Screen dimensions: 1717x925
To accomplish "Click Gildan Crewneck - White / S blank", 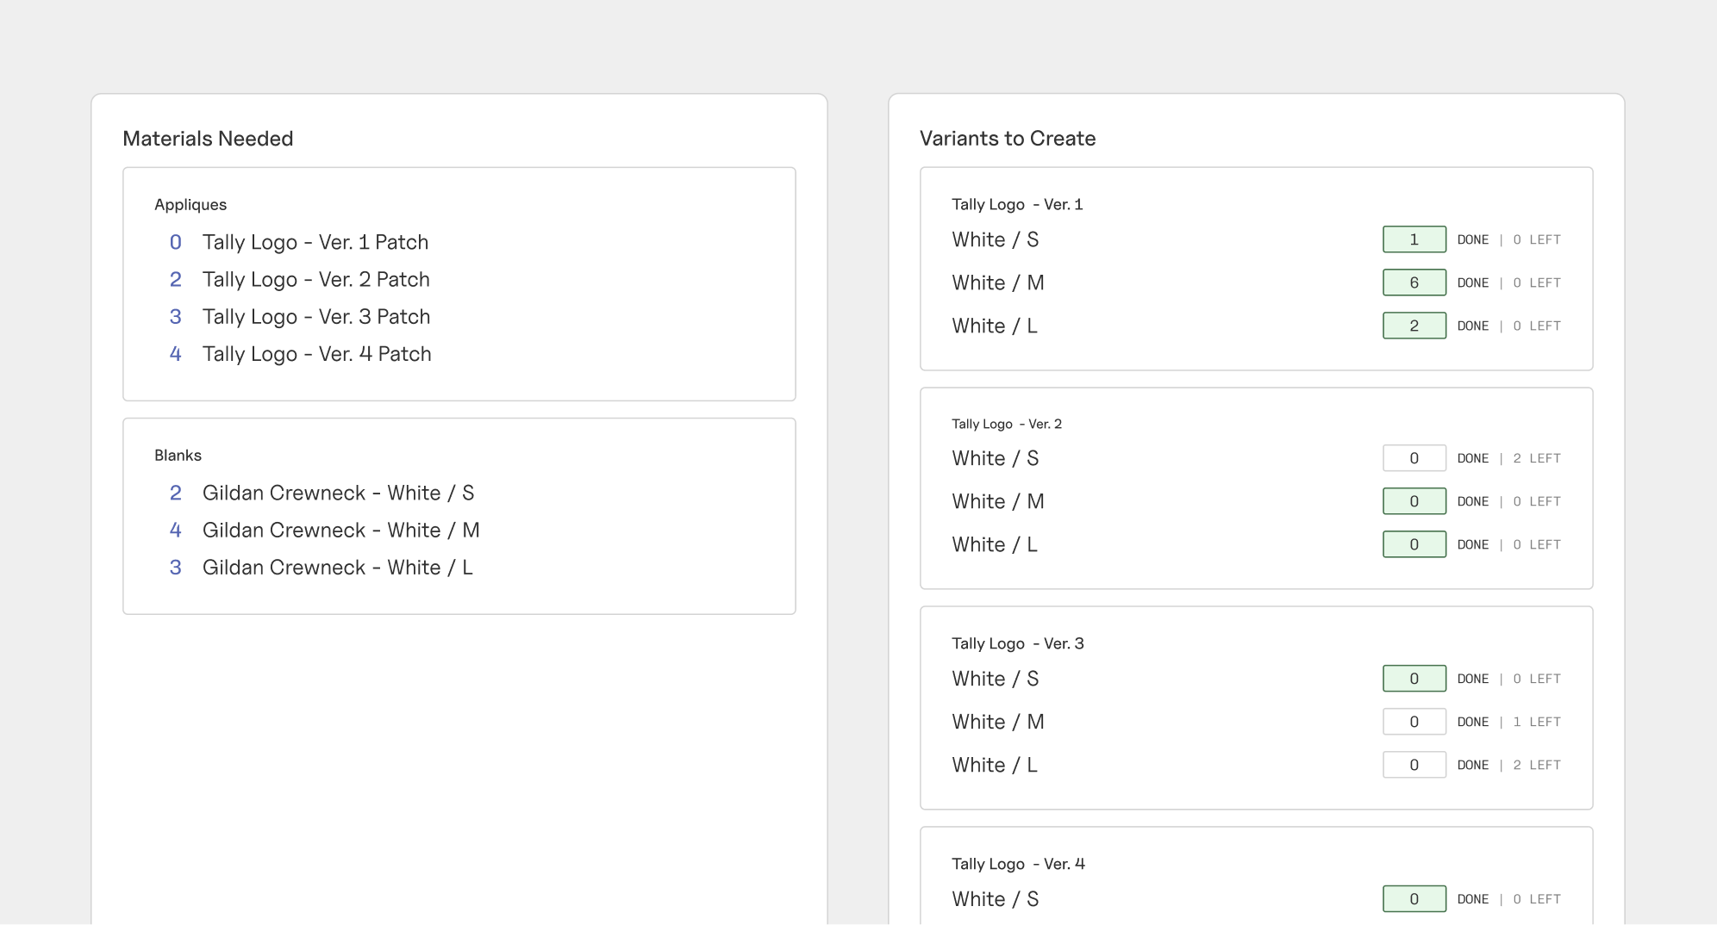I will click(338, 493).
